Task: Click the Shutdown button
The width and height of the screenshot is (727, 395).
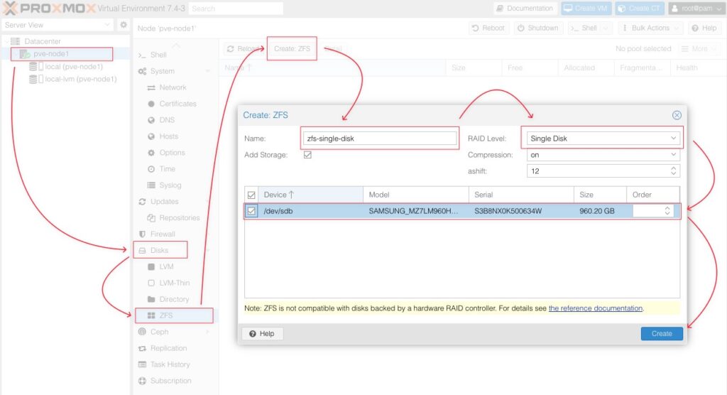Action: pyautogui.click(x=538, y=28)
